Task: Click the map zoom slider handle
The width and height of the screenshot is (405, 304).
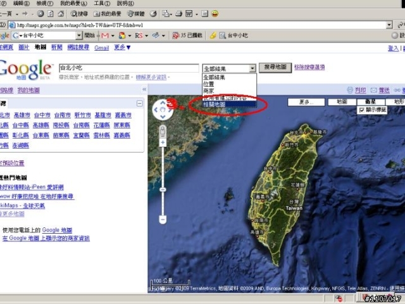Action: (163, 190)
